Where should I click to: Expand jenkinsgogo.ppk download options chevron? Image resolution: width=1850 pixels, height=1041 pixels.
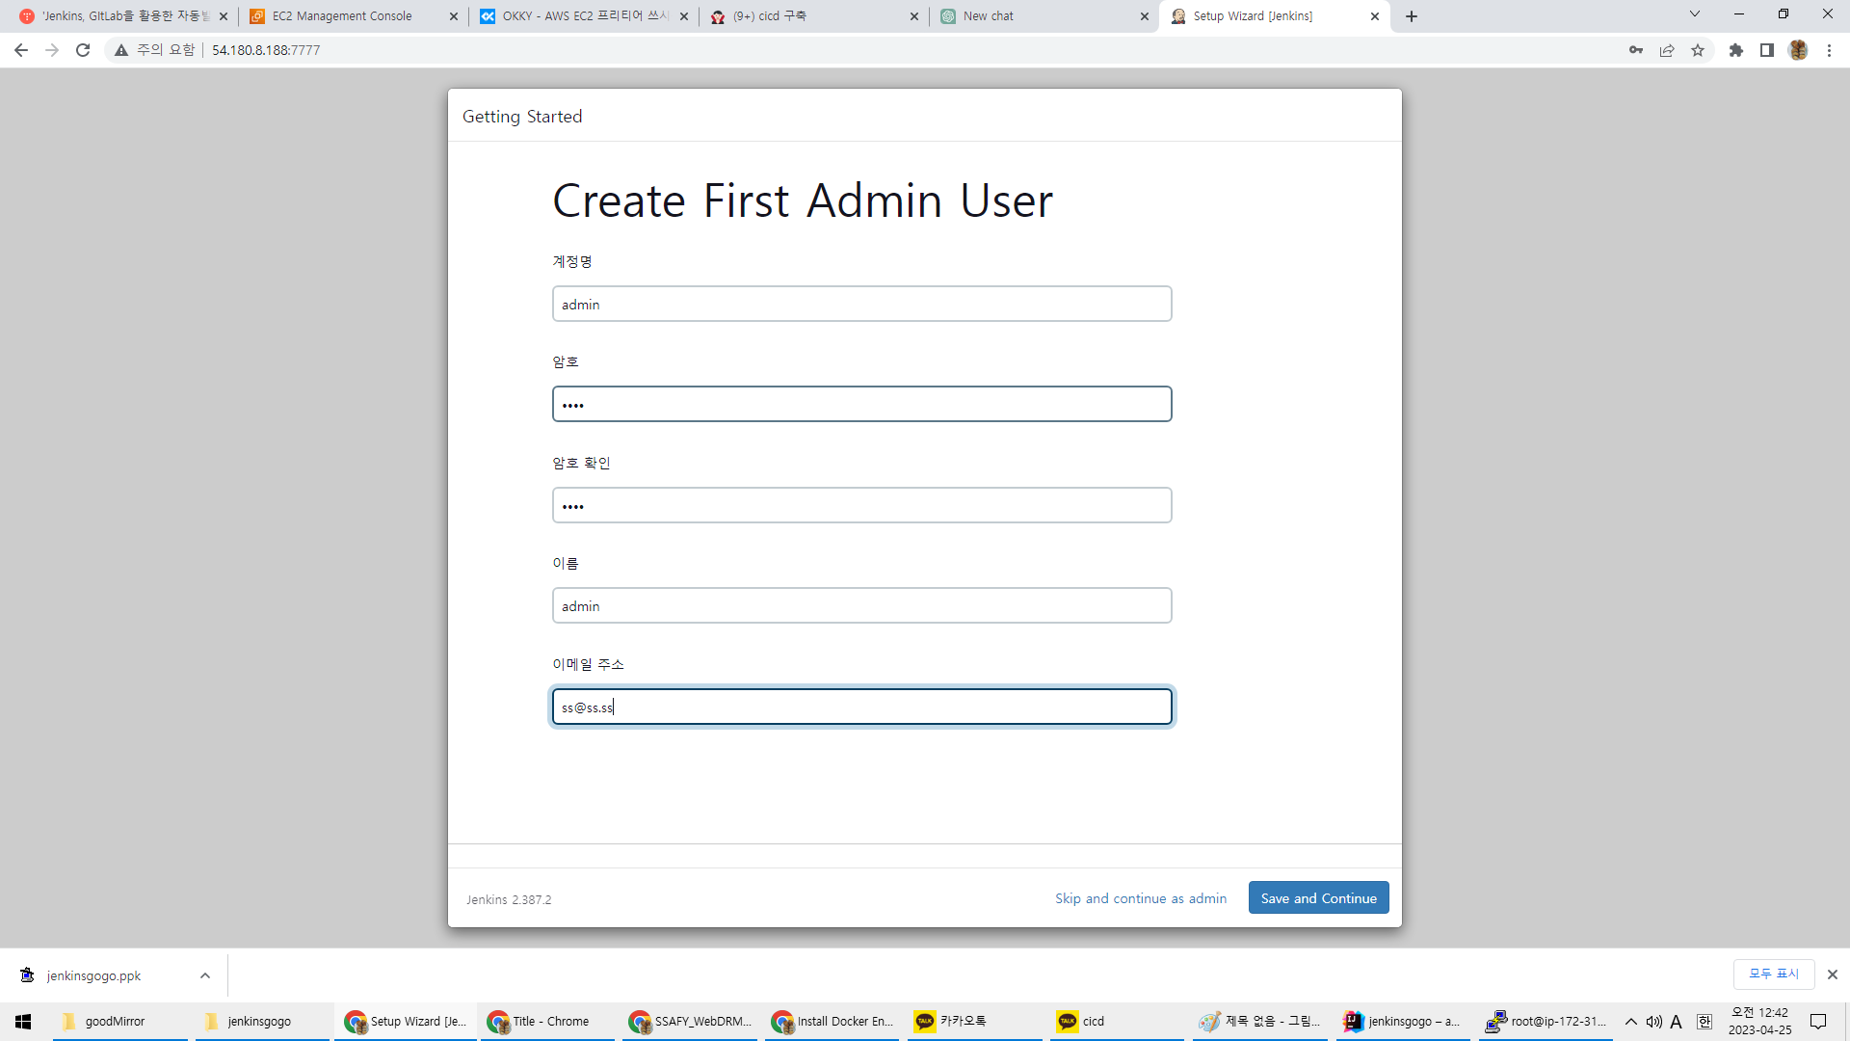click(x=205, y=975)
